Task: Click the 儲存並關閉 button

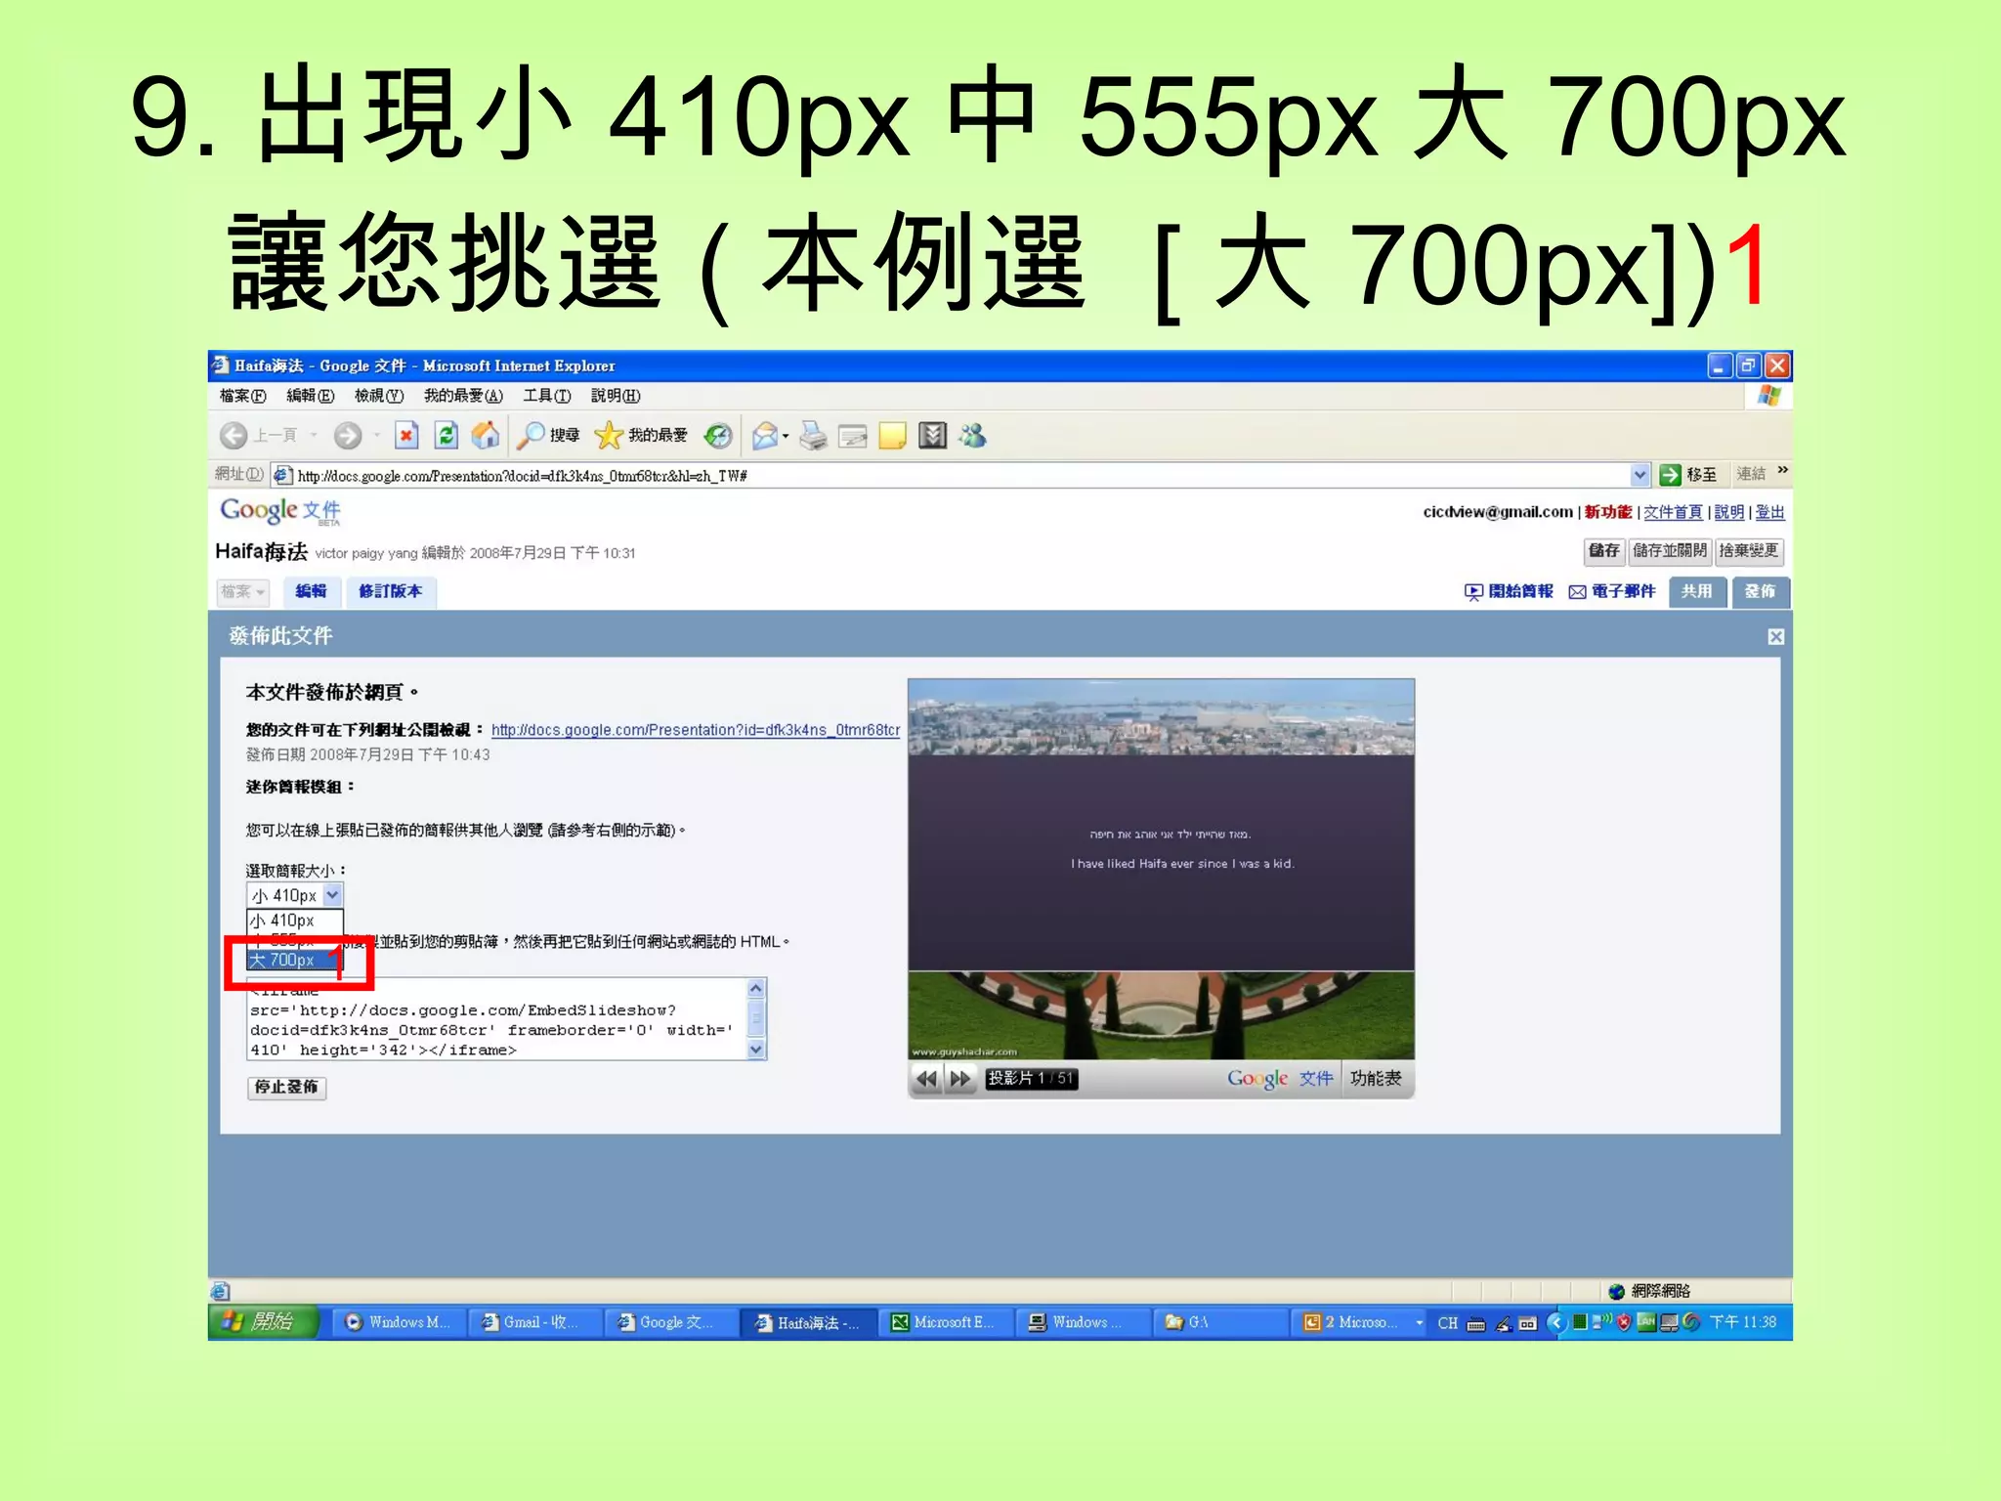Action: [x=1670, y=551]
